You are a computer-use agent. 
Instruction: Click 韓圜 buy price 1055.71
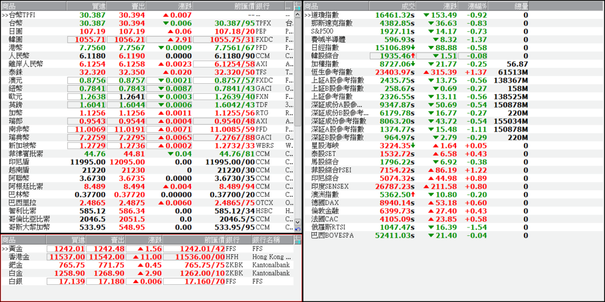click(86, 40)
